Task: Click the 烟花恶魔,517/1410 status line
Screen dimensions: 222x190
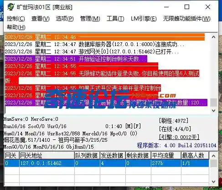Action: [56, 140]
